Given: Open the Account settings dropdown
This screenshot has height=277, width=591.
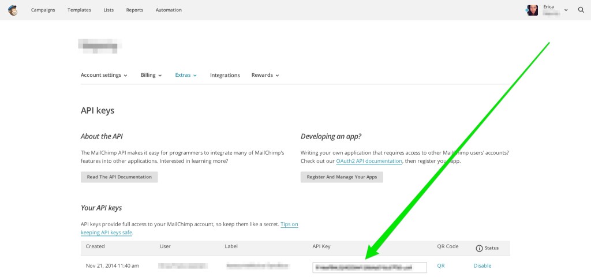Looking at the screenshot, I should click(104, 75).
